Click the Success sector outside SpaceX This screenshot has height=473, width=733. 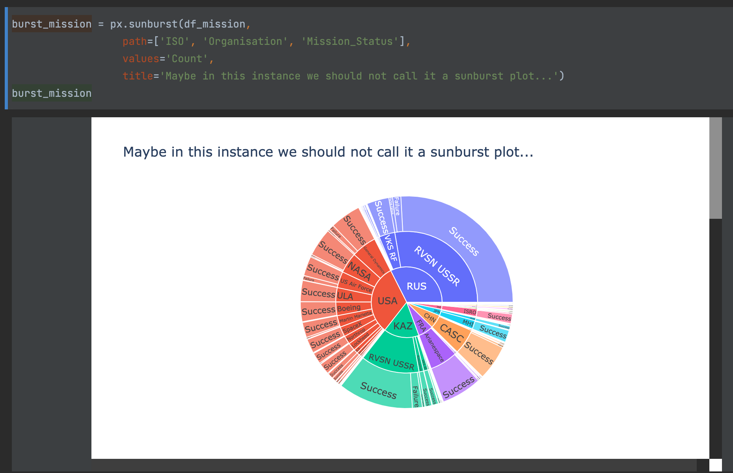click(x=325, y=340)
